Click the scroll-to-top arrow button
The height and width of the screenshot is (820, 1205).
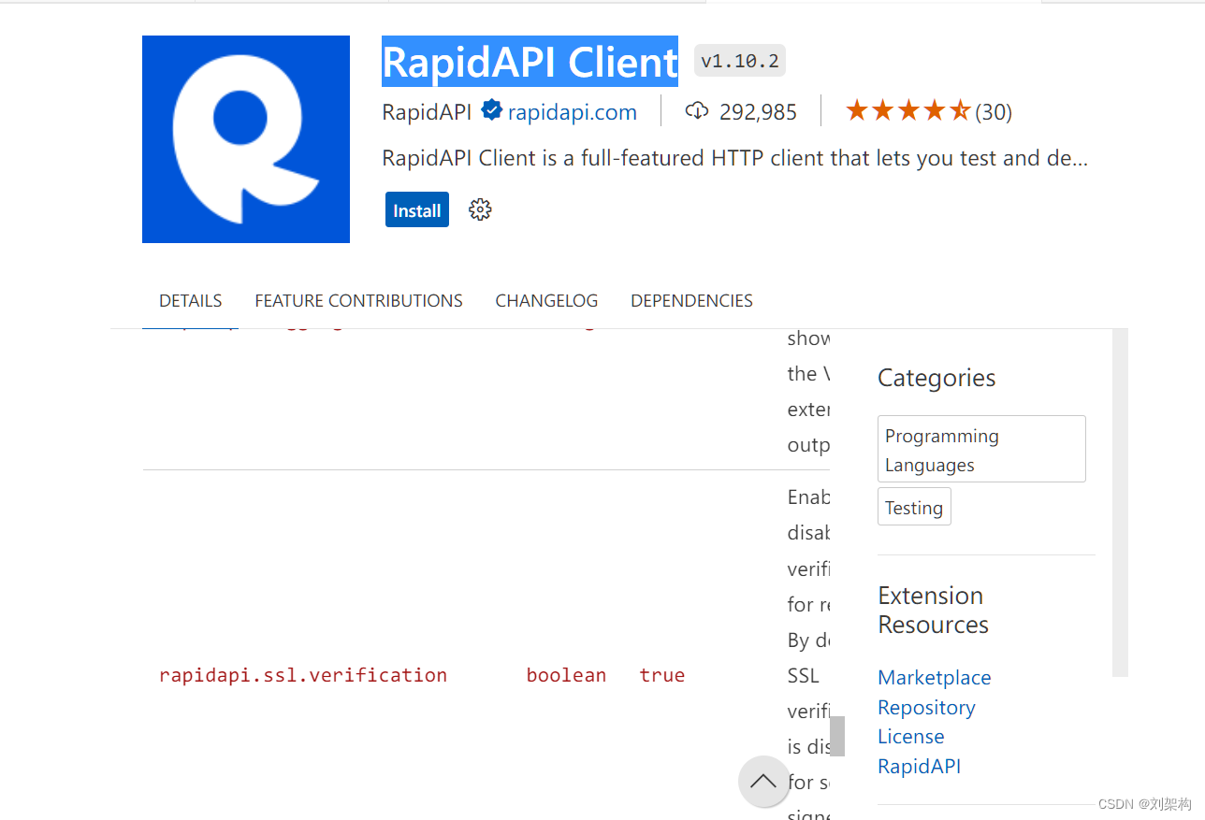[x=763, y=782]
